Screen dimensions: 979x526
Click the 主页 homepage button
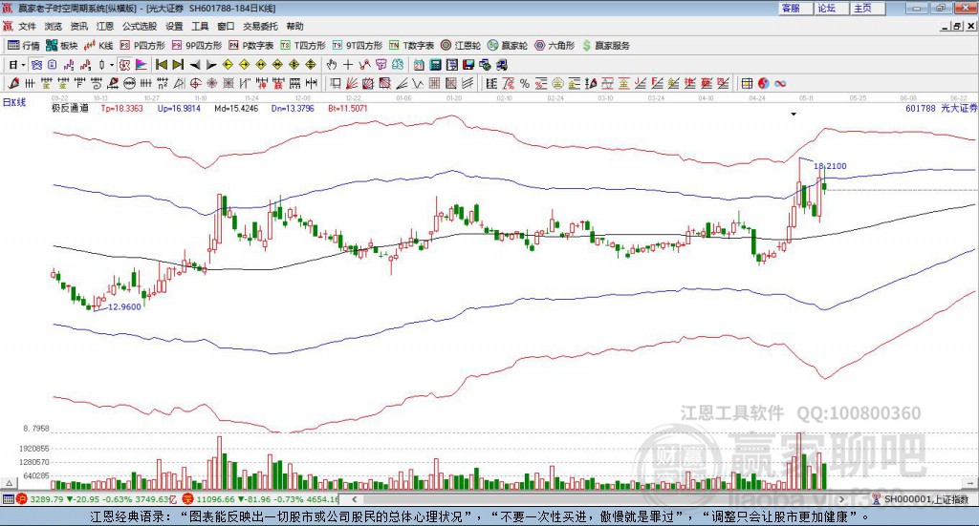point(868,8)
